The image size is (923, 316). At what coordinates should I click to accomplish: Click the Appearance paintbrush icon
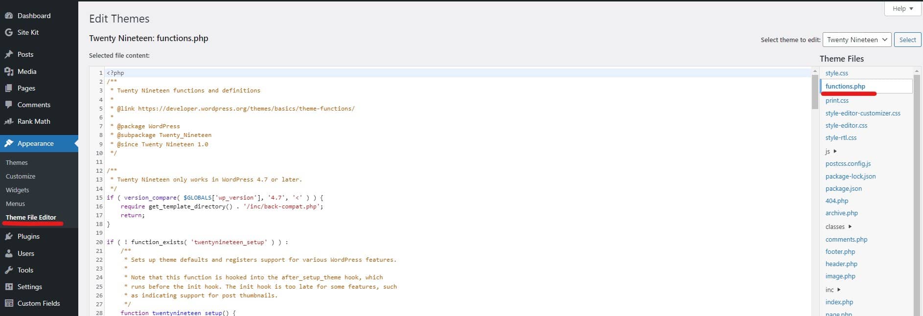tap(9, 143)
